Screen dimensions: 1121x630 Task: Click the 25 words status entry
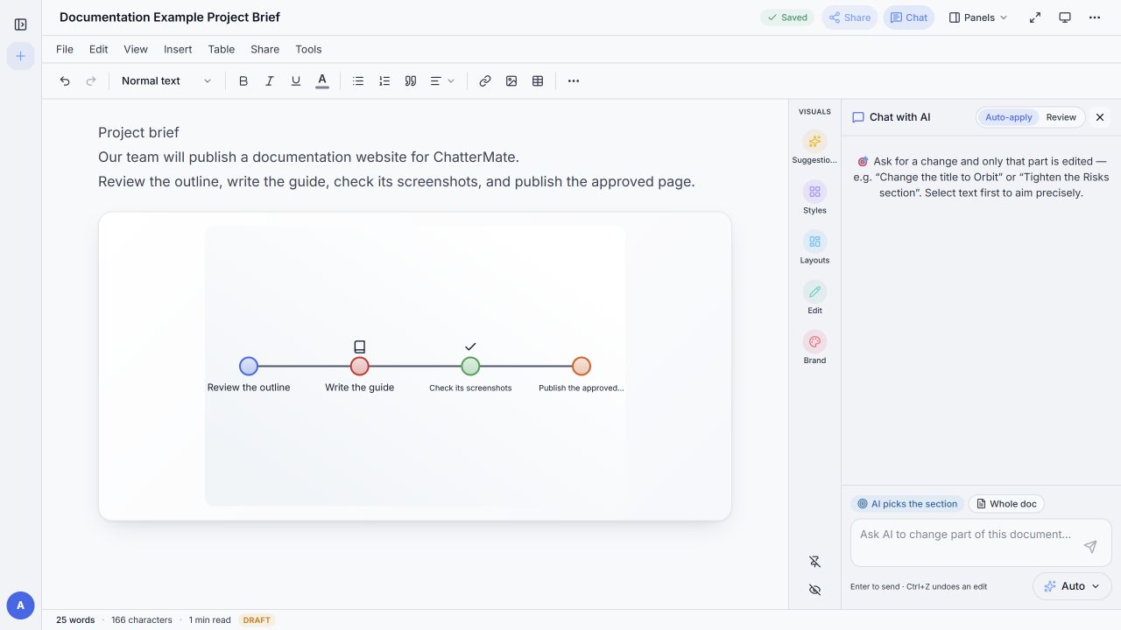(x=75, y=620)
